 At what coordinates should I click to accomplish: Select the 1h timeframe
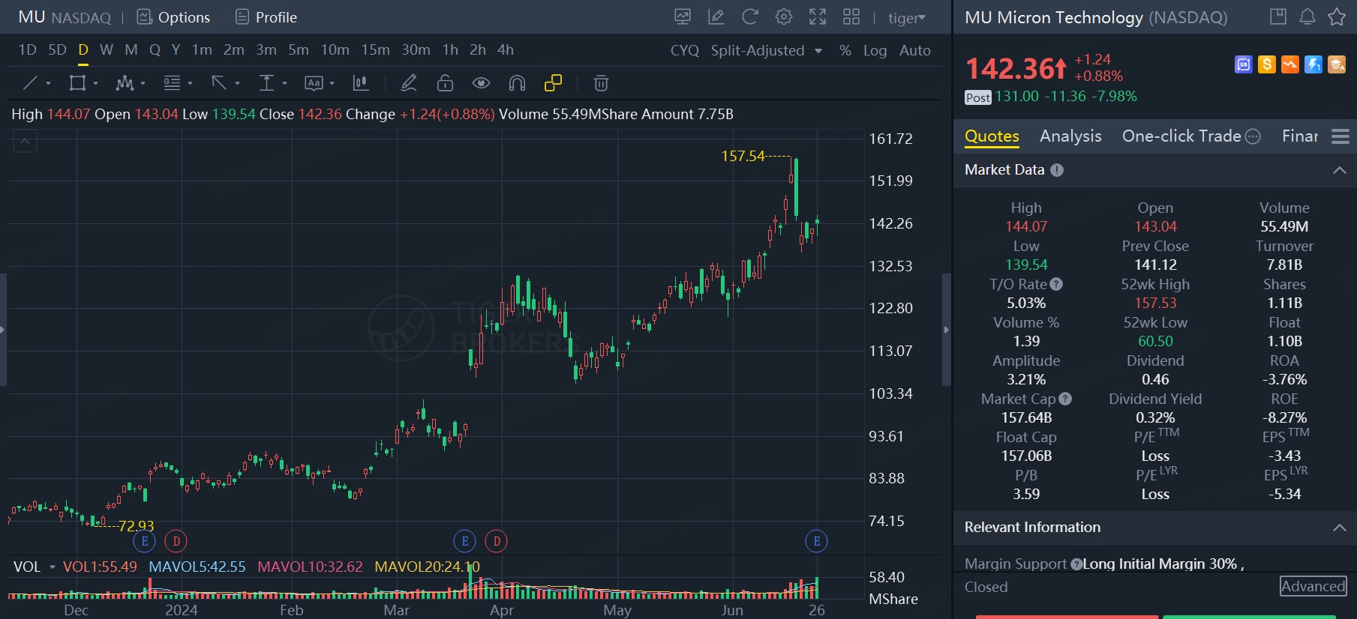pos(450,50)
